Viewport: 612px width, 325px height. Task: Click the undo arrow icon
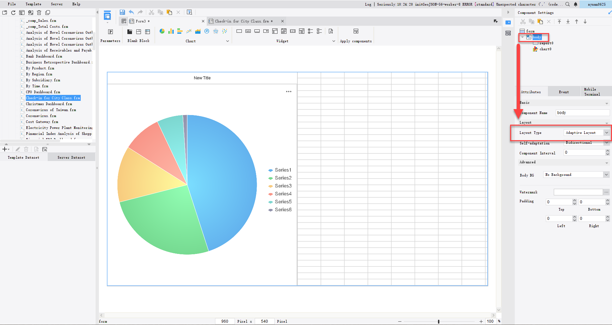(131, 12)
